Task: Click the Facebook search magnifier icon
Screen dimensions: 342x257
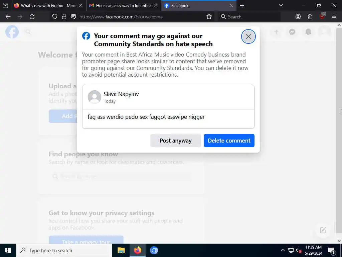Action: (x=28, y=32)
